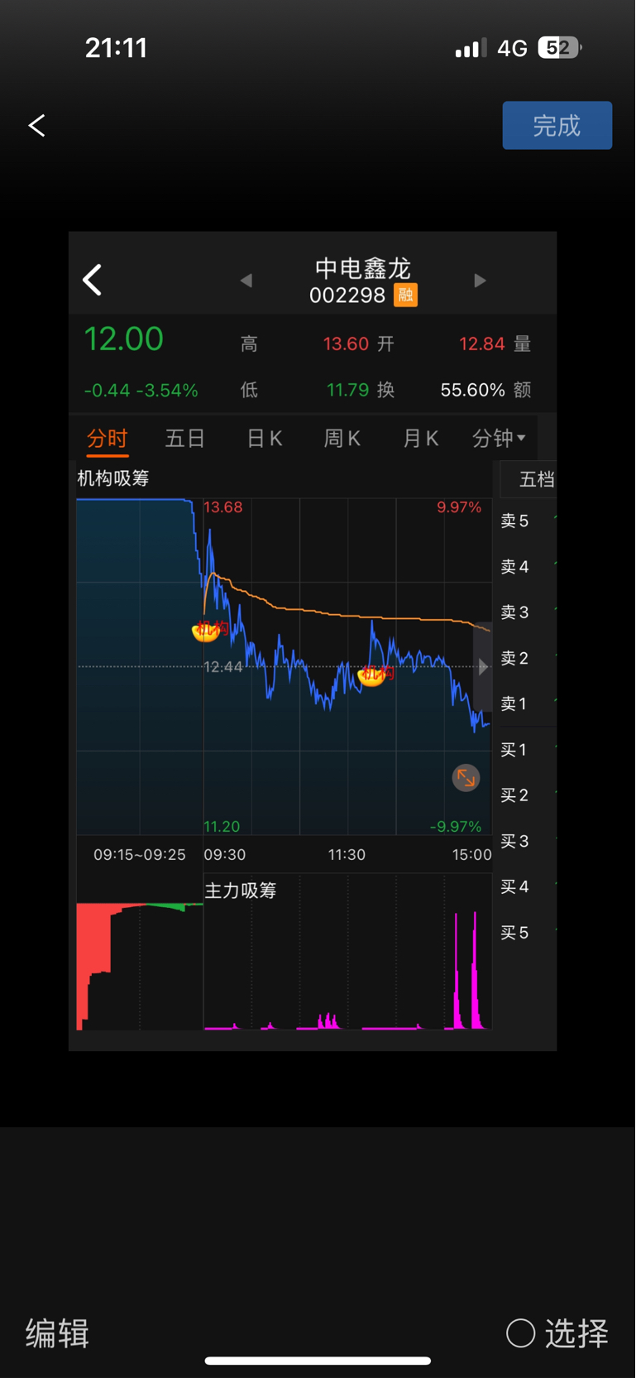Tap the 09:30 time axis label
This screenshot has width=636, height=1378.
(225, 854)
